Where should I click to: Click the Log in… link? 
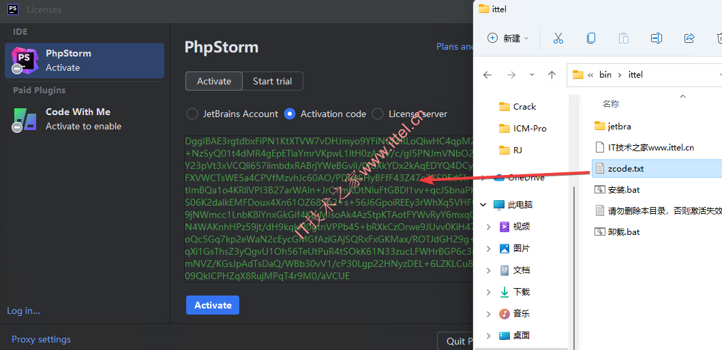click(x=23, y=311)
